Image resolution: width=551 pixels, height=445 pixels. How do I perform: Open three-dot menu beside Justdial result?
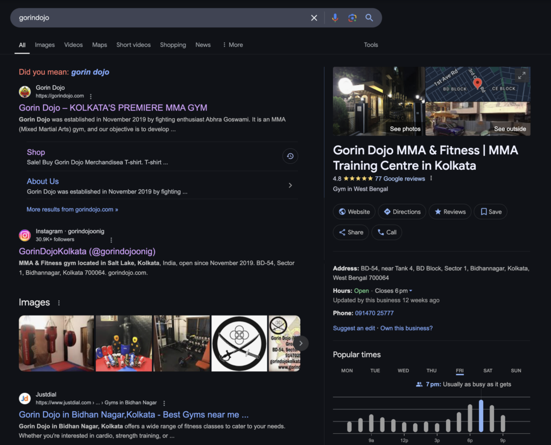(x=164, y=403)
